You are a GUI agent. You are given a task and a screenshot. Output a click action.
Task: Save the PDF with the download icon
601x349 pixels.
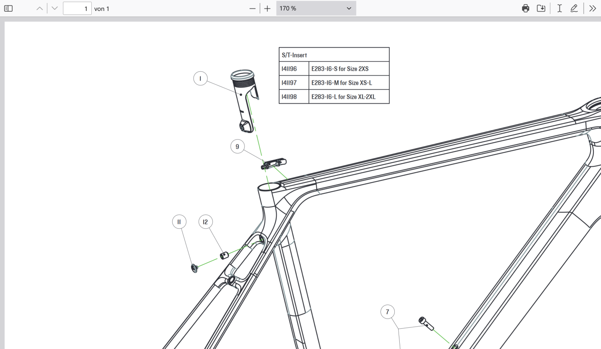click(541, 8)
